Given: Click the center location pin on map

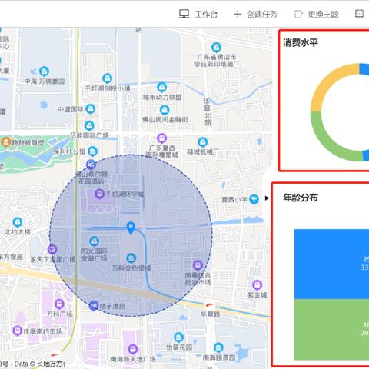Looking at the screenshot, I should point(131,228).
